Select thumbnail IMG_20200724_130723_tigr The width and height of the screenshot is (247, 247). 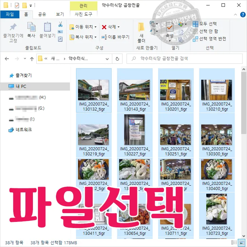coord(217,214)
